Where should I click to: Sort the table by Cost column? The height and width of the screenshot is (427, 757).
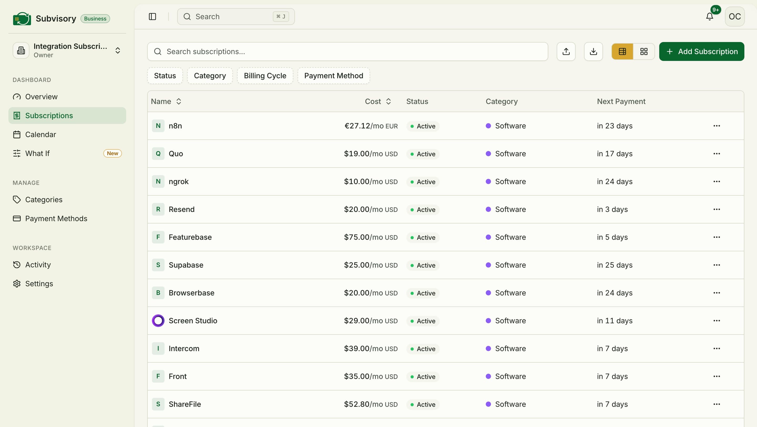378,101
